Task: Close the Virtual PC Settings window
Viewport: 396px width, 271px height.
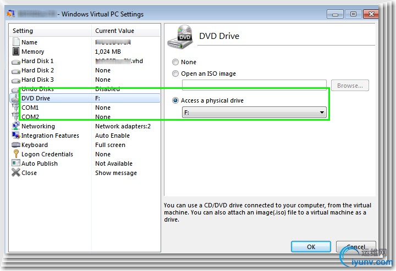Action: click(371, 14)
